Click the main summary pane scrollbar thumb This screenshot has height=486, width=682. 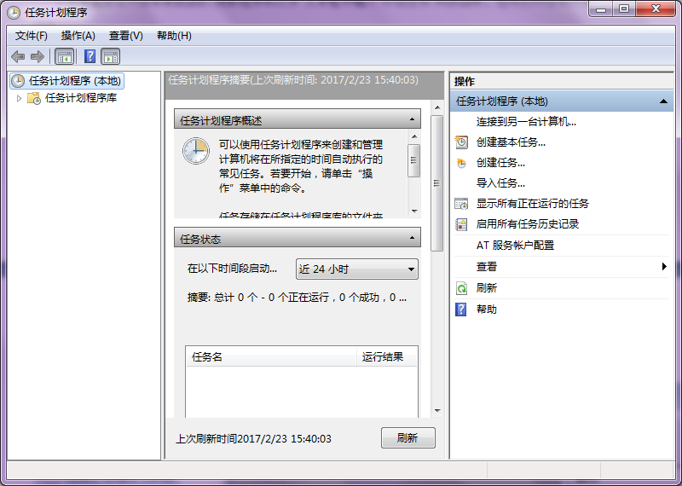click(x=437, y=183)
